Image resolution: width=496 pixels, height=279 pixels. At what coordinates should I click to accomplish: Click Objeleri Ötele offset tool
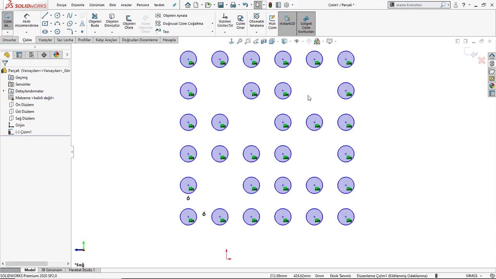point(129,22)
